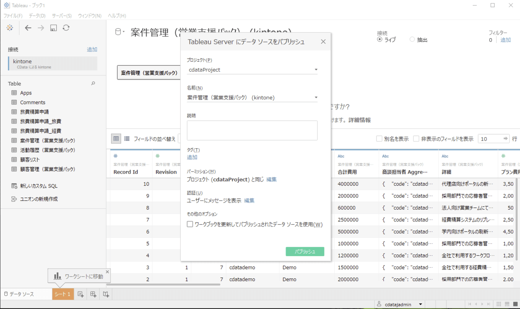This screenshot has width=520, height=309.
Task: Search tables with the magnifier icon
Action: tap(93, 83)
